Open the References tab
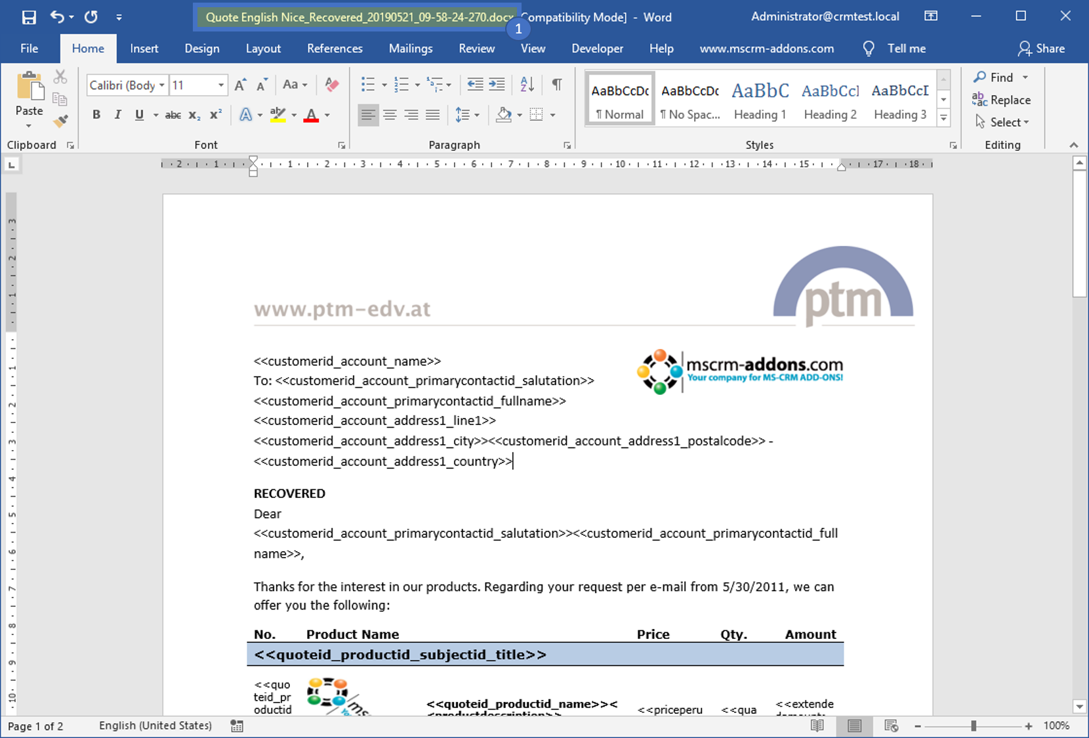The height and width of the screenshot is (738, 1089). click(335, 49)
